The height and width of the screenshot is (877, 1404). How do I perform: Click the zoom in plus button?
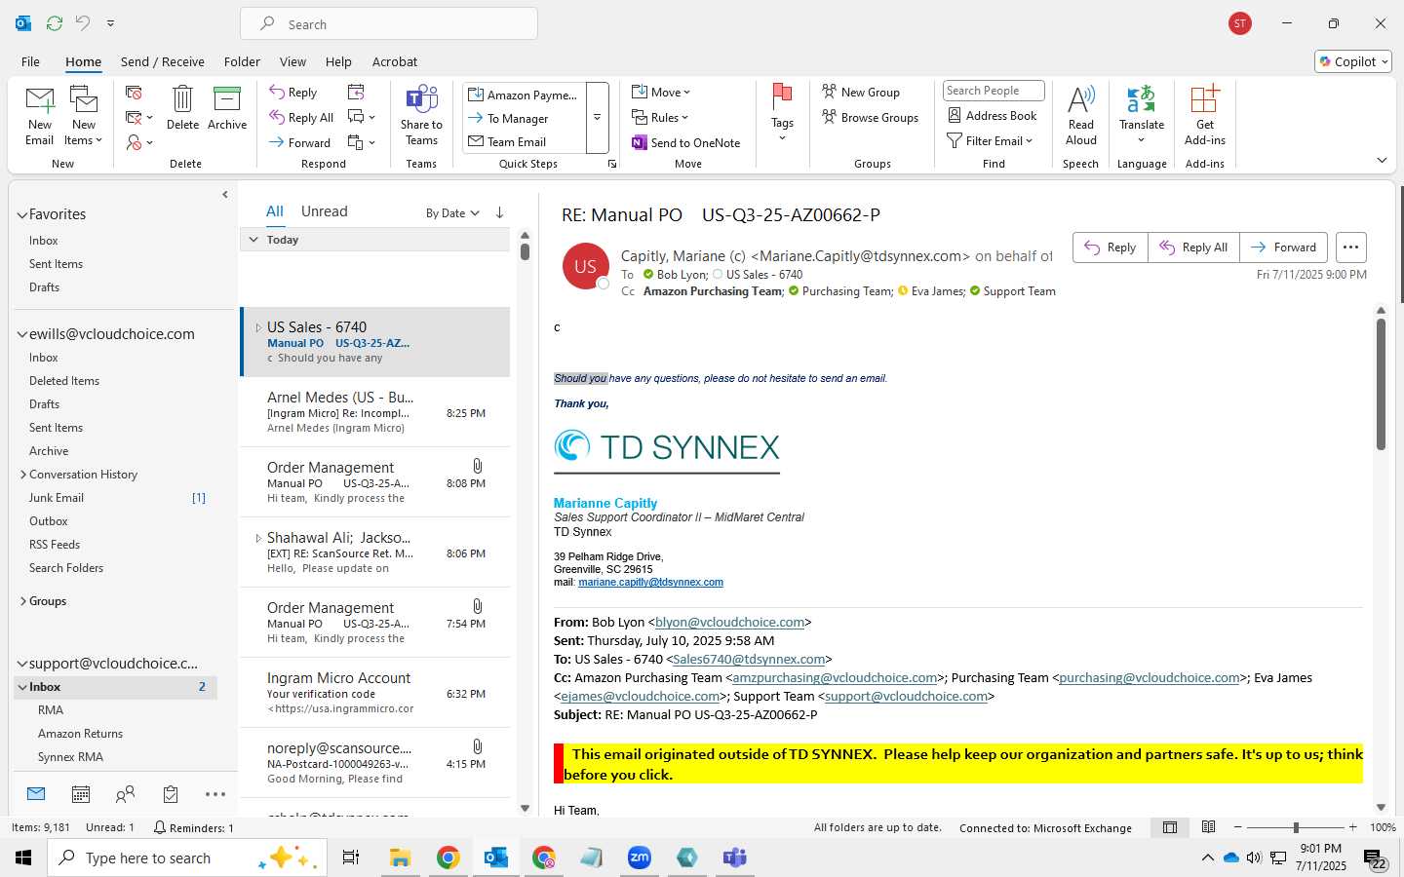click(1352, 827)
